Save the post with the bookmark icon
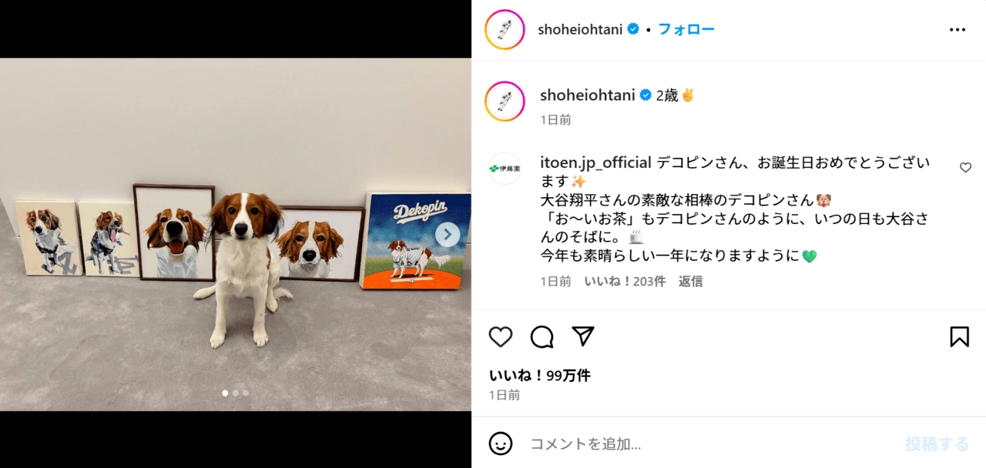 [x=959, y=337]
